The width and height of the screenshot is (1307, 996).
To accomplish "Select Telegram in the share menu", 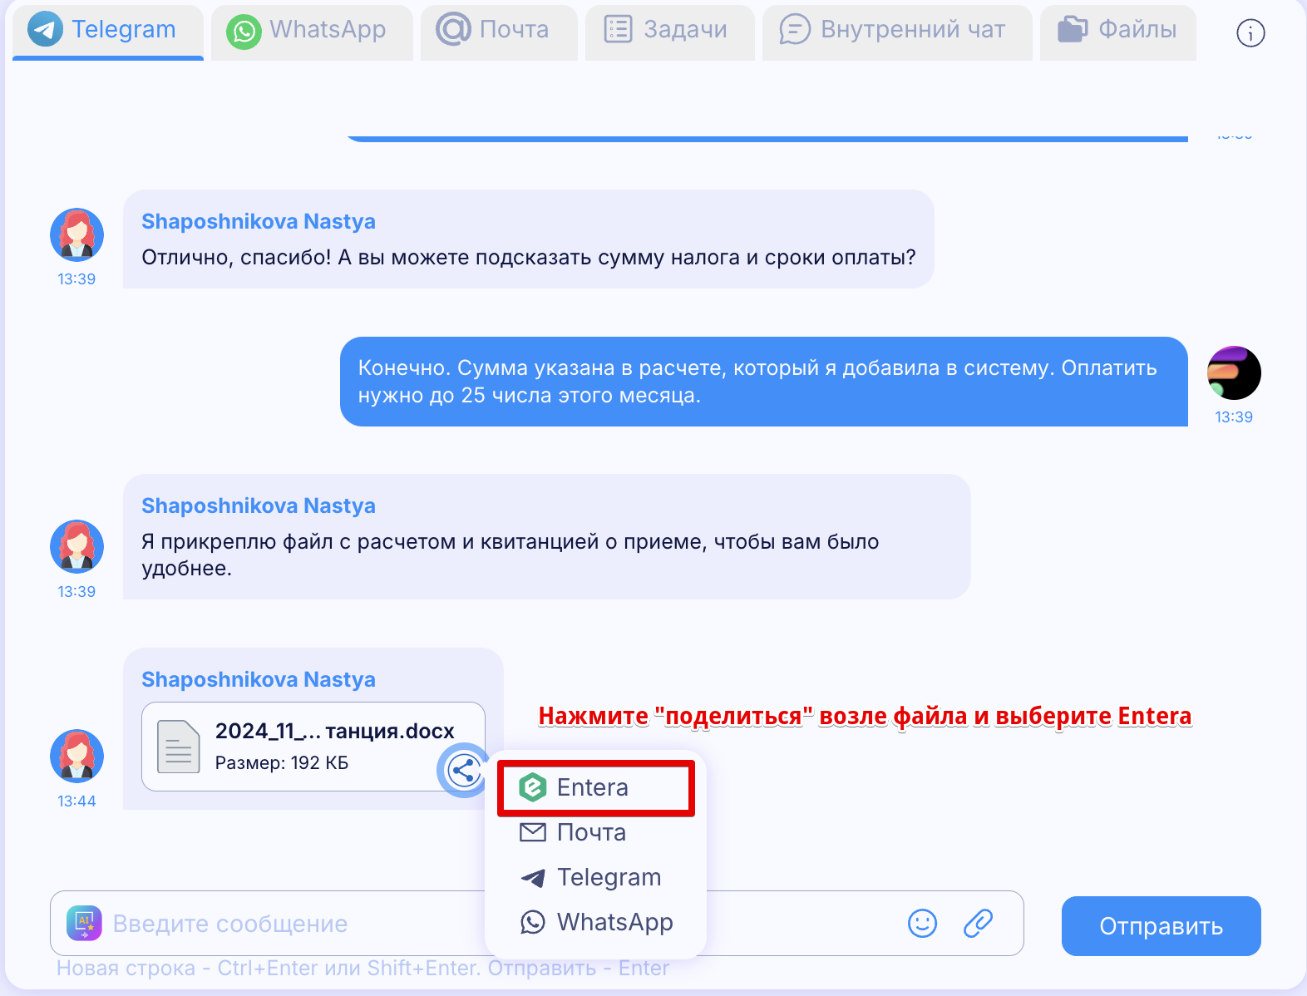I will pos(596,877).
